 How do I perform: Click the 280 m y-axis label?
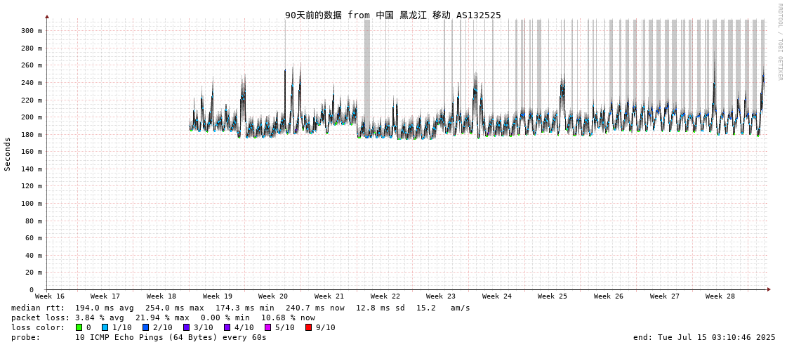point(32,48)
